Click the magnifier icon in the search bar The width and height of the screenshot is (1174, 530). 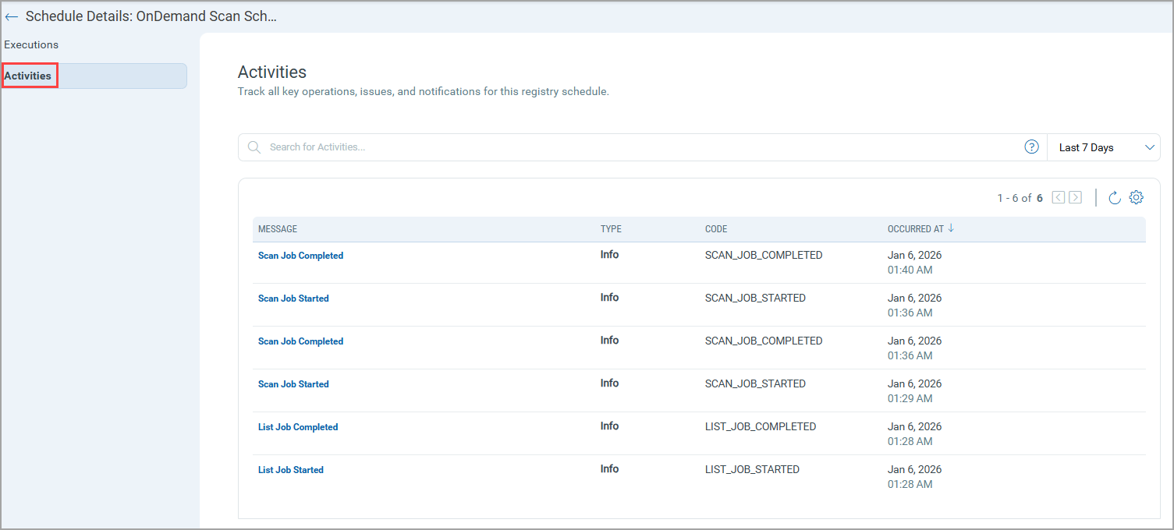point(254,147)
